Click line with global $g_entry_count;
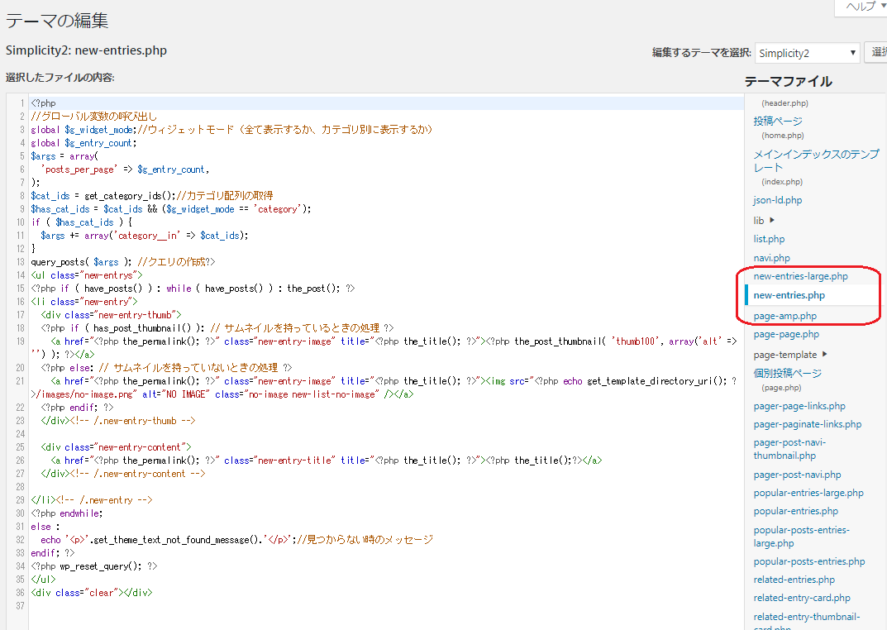887x630 pixels. [x=83, y=143]
